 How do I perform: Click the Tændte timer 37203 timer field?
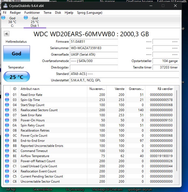pyautogui.click(x=166, y=67)
